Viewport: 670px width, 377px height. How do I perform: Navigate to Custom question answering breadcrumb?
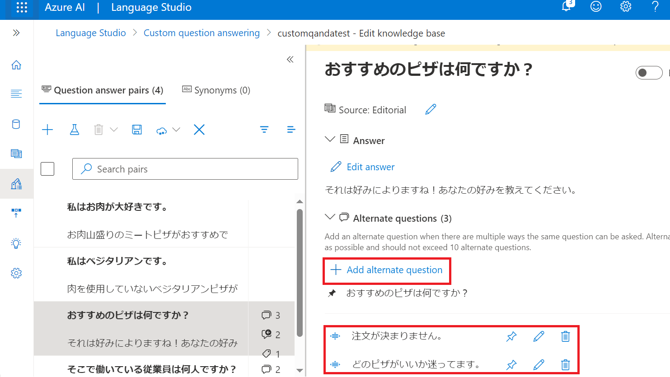coord(201,33)
